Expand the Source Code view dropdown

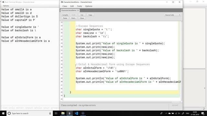pyautogui.click(x=172, y=15)
